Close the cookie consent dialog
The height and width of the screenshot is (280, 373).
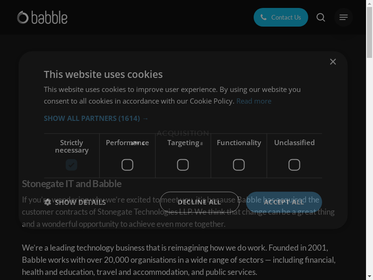pos(333,62)
